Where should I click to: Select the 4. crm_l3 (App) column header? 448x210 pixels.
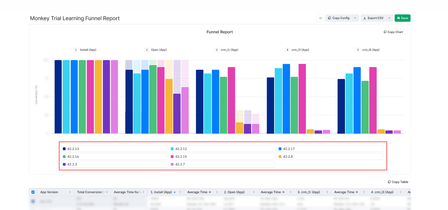[382, 192]
